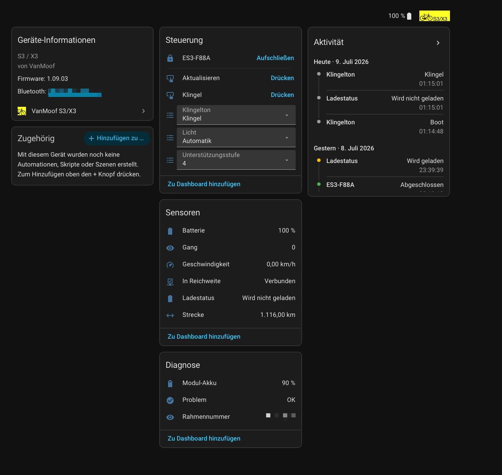Click the Boot Klingelton activity entry
Viewport: 502px width, 475px height.
(x=385, y=126)
